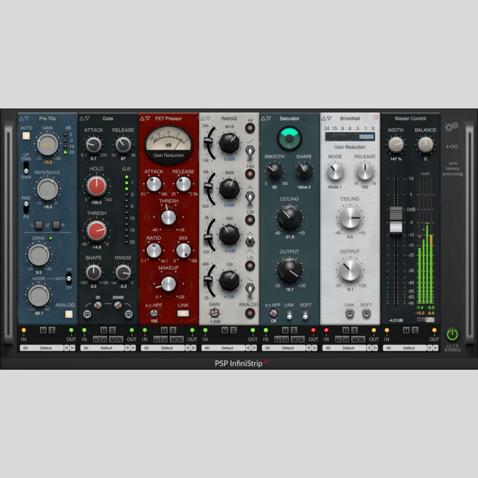Toggle the BrickWall LINK button
Viewport: 478px width, 478px height.
[x=350, y=313]
